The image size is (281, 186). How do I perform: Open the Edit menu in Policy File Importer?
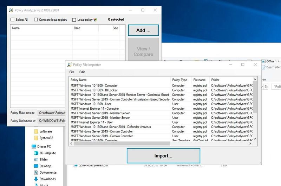coord(82,72)
